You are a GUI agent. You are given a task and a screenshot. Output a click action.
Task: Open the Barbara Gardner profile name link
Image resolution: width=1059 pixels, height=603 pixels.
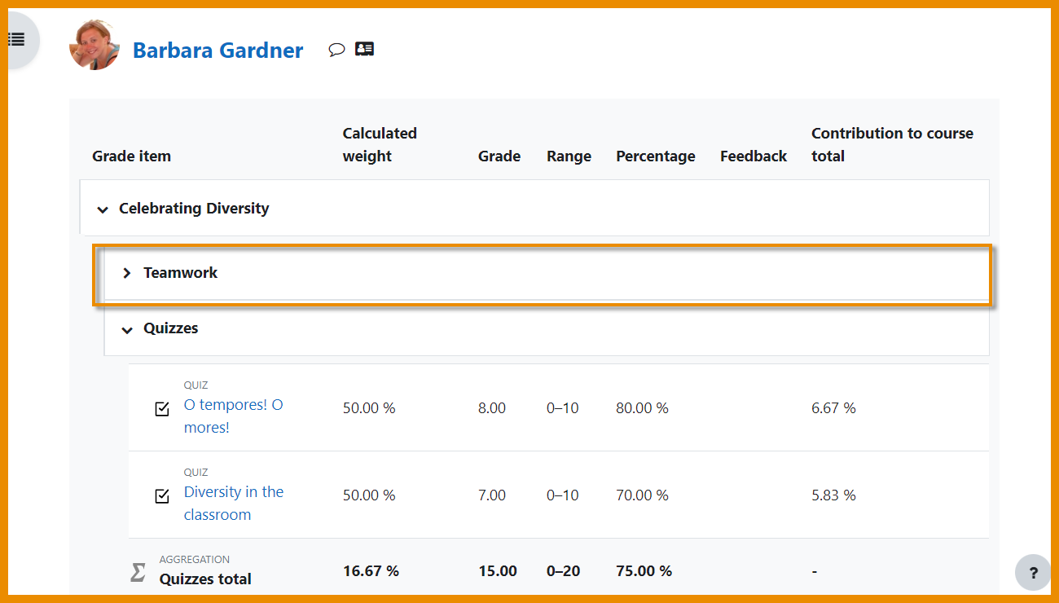tap(218, 51)
